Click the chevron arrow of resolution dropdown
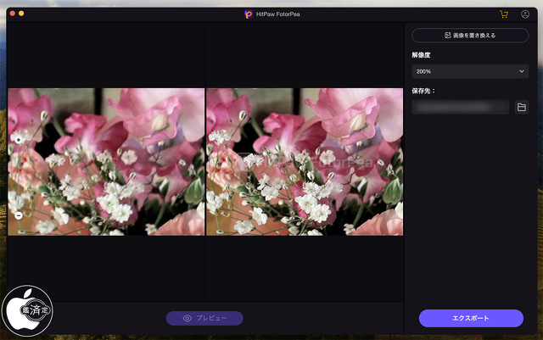 click(521, 72)
